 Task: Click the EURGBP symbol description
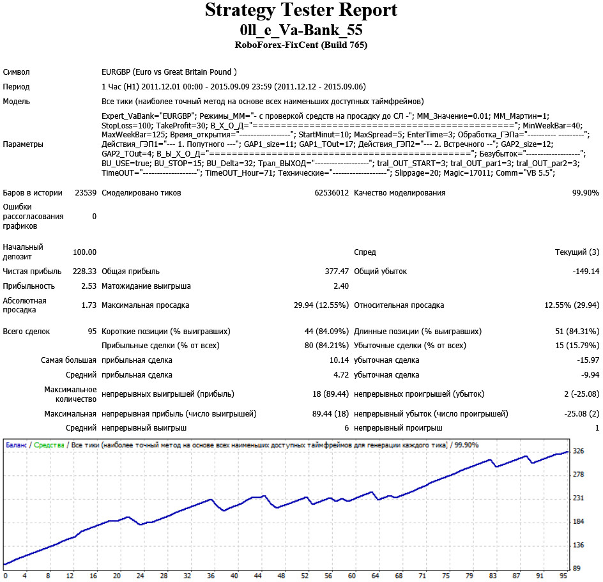(x=169, y=72)
